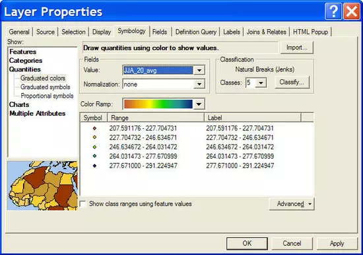The height and width of the screenshot is (255, 363).
Task: Switch to the Fields tab
Action: 160,32
